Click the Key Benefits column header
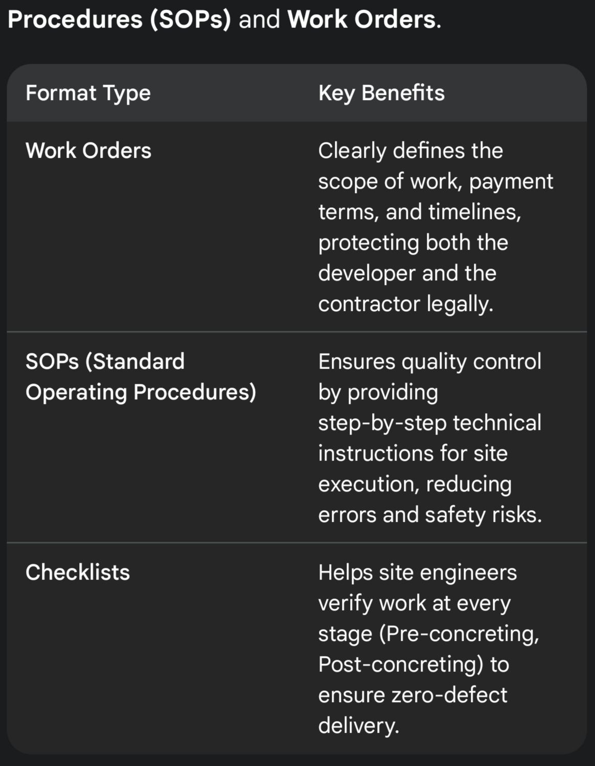The width and height of the screenshot is (595, 766). click(381, 93)
